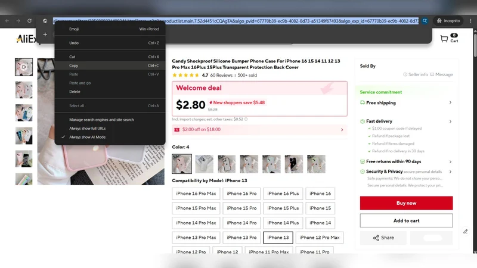
Task: Select the last green case color swatch
Action: pyautogui.click(x=316, y=164)
